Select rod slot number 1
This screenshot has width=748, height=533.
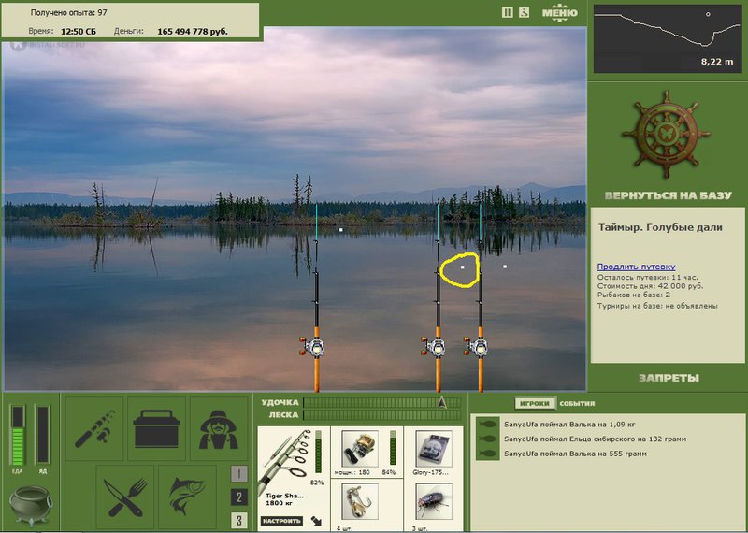point(239,474)
